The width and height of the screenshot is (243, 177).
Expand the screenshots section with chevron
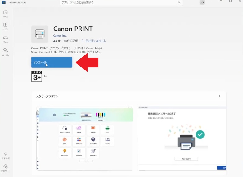220,96
